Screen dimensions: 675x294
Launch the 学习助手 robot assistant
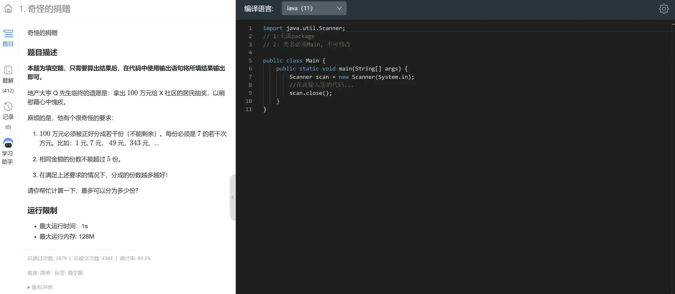tap(8, 143)
